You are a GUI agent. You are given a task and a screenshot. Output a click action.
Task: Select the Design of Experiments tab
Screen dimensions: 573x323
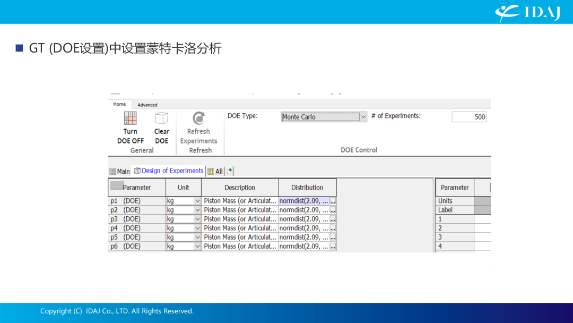[169, 171]
